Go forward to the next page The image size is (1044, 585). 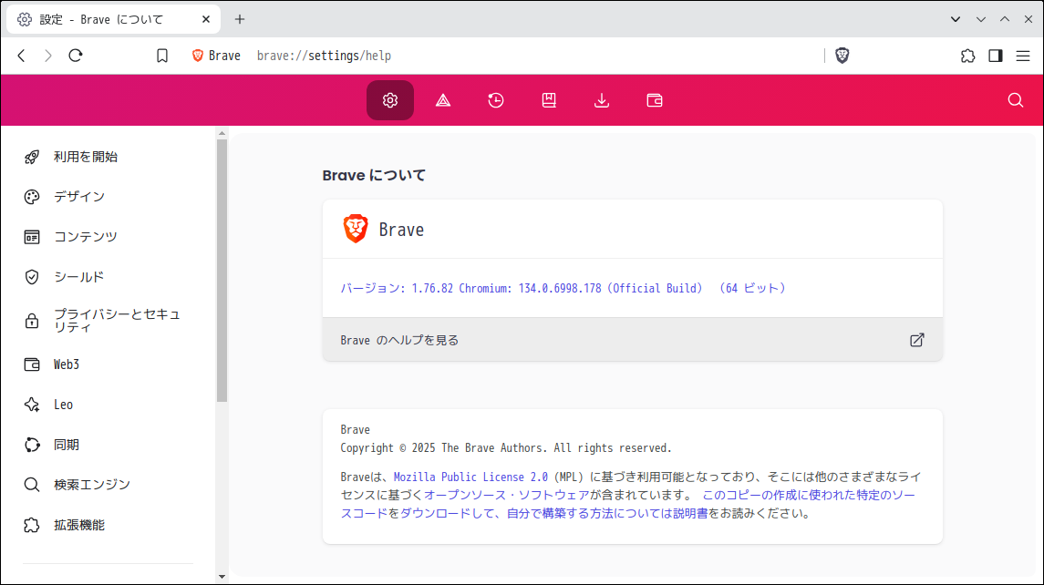(48, 56)
